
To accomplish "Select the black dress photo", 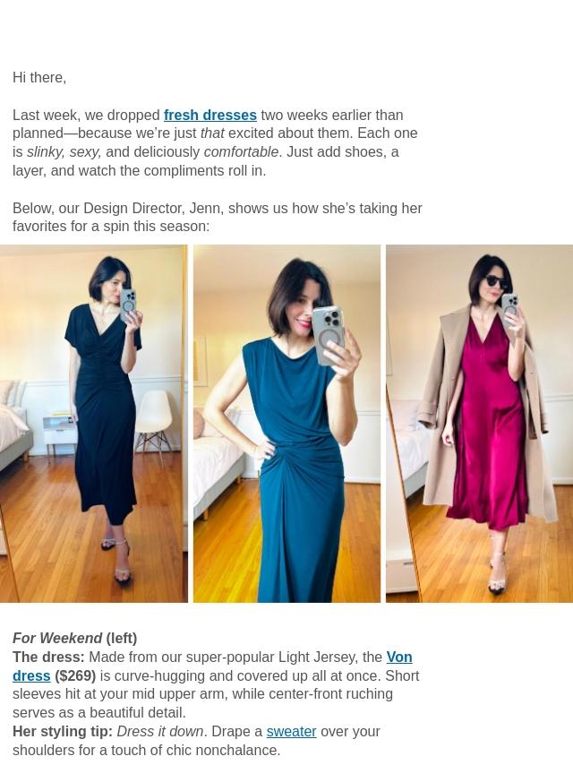I will click(x=94, y=424).
